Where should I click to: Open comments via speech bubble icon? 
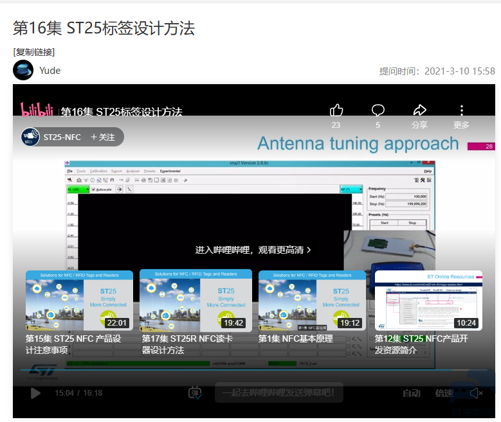(378, 110)
